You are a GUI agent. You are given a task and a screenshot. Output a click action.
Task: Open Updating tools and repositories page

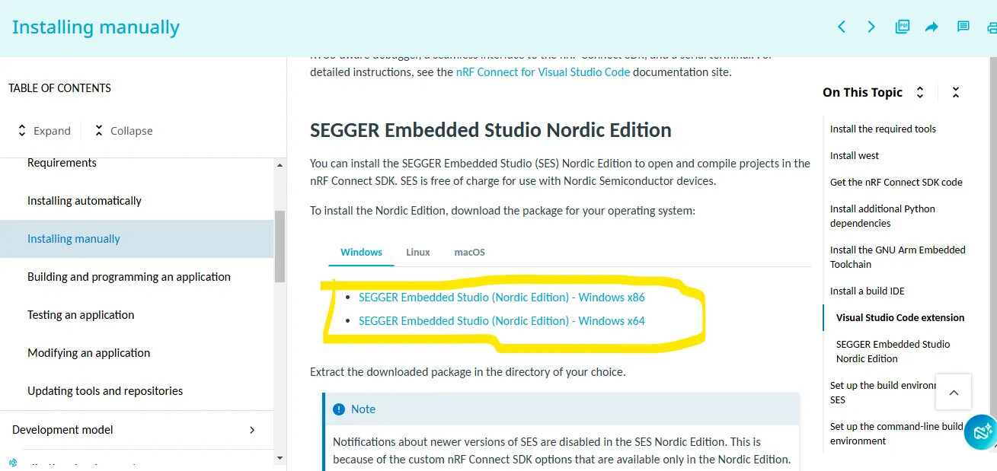click(x=105, y=391)
